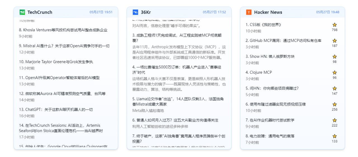Click star icon beside Clojure MCP
The width and height of the screenshot is (358, 157).
coord(335,73)
